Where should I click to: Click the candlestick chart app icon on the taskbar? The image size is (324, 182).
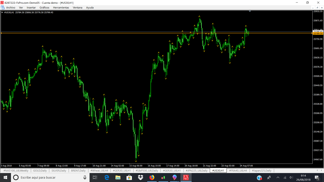click(163, 177)
